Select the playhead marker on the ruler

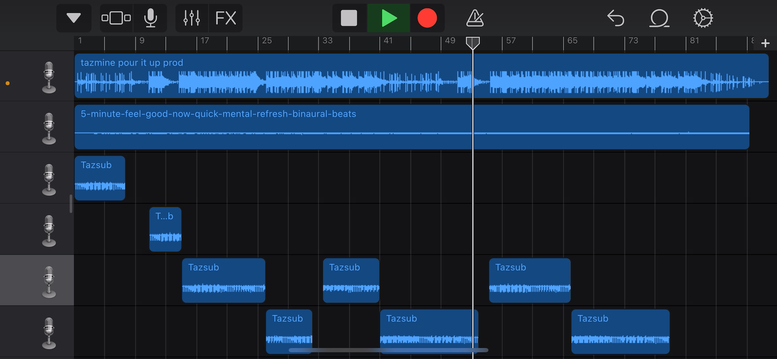point(473,43)
